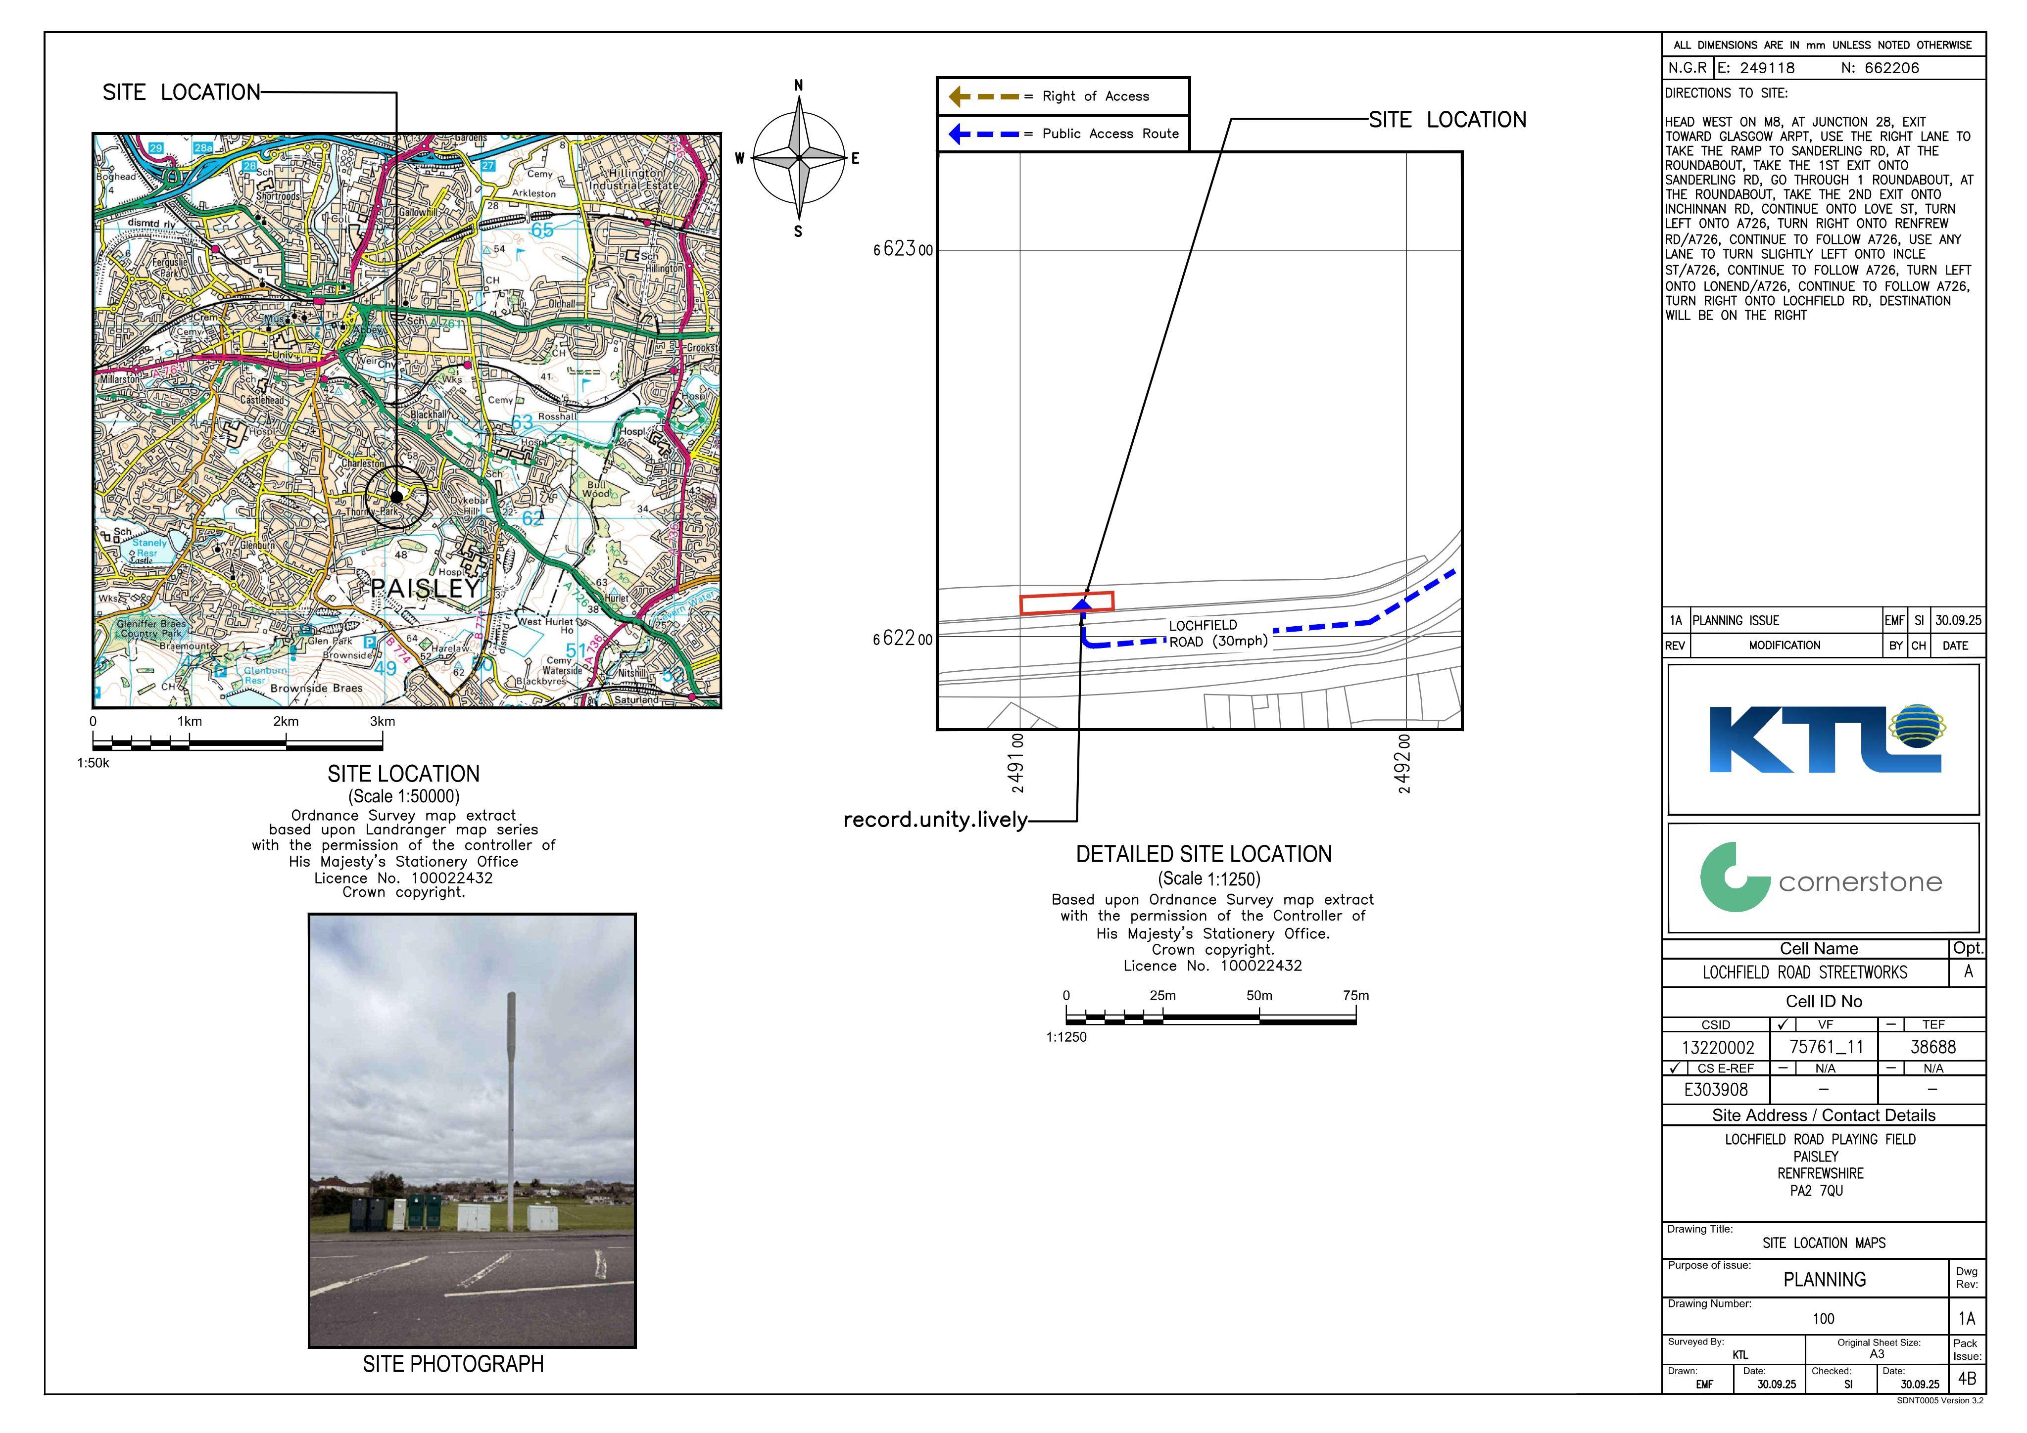2027x1433 pixels.
Task: Select VF cell ID 75761_11
Action: (1826, 1047)
